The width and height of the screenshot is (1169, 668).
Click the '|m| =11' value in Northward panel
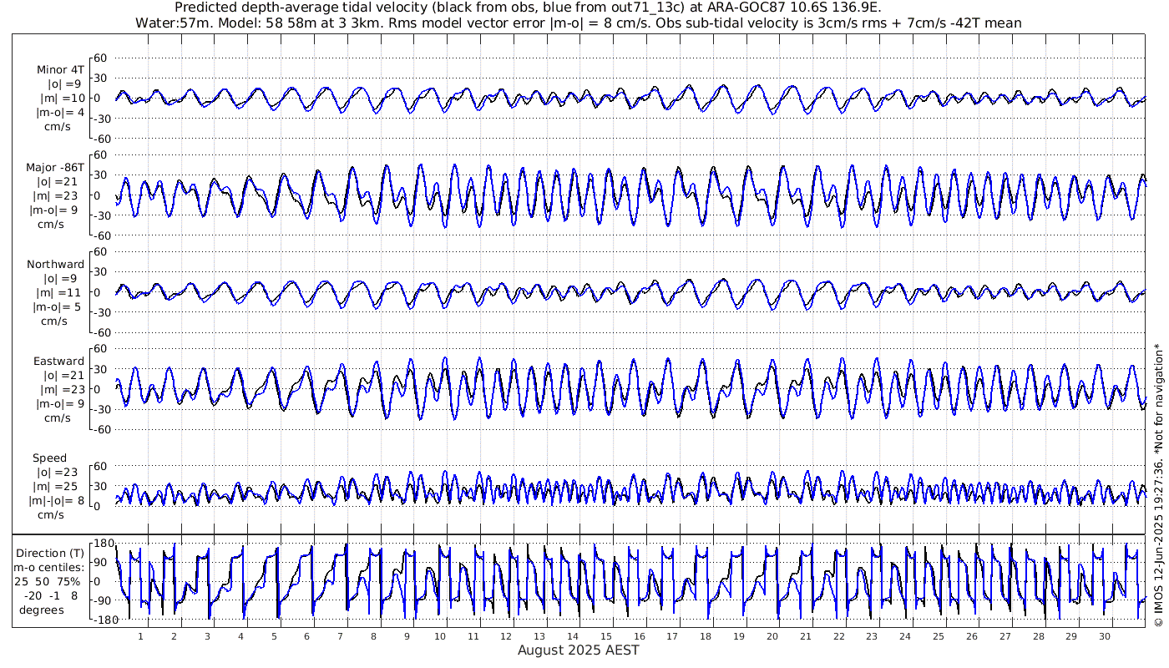click(x=60, y=292)
